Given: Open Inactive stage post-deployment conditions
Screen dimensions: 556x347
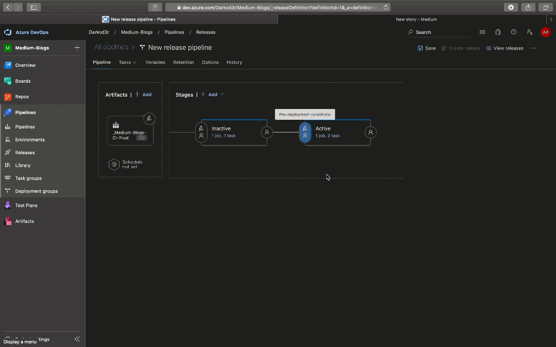Looking at the screenshot, I should click(267, 133).
